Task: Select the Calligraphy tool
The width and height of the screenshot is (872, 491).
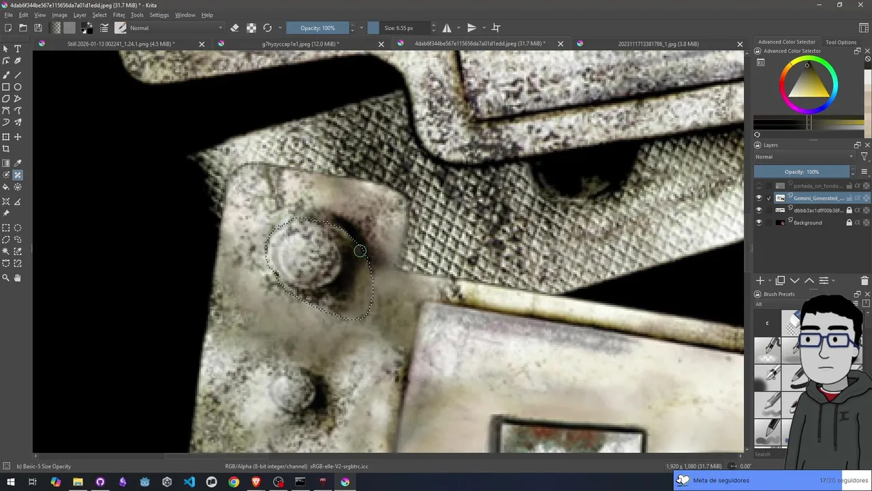Action: pyautogui.click(x=18, y=61)
